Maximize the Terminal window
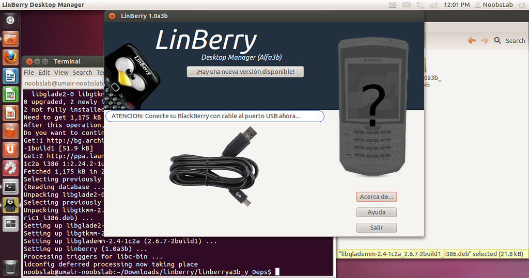The image size is (529, 278). (45, 61)
